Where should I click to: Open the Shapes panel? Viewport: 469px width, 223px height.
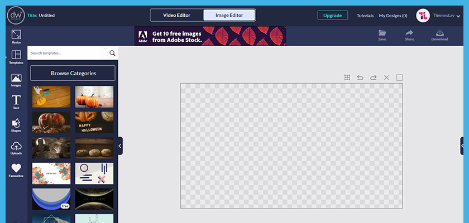coord(16,125)
